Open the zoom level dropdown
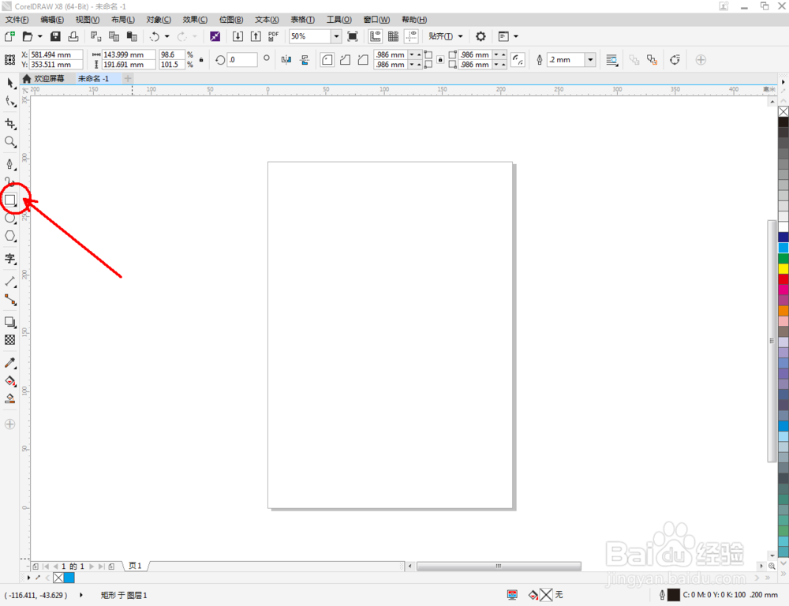The height and width of the screenshot is (606, 789). (336, 36)
